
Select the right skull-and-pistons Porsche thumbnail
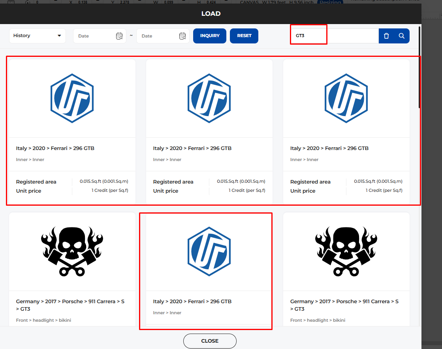pos(346,251)
